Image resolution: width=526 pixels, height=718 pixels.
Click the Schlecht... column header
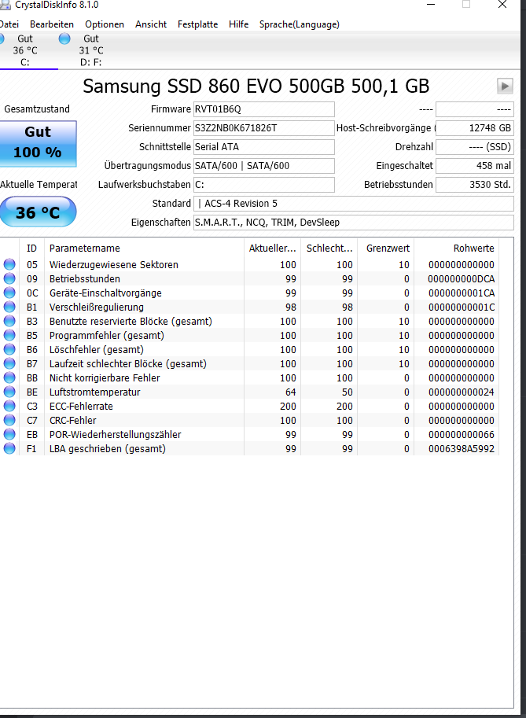tap(329, 249)
